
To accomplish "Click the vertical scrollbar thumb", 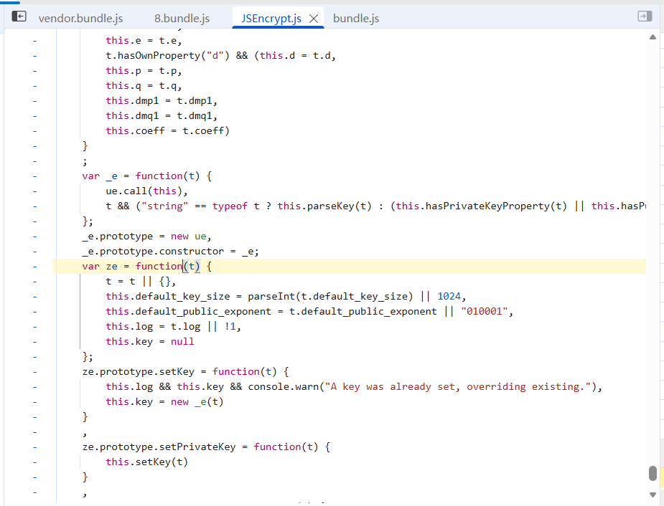I will (653, 474).
